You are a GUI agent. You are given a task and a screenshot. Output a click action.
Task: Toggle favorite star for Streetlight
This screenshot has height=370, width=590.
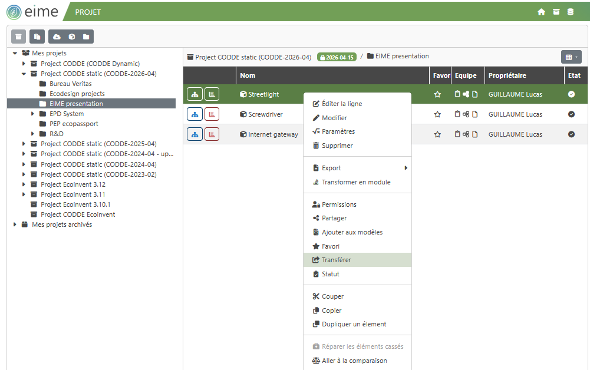(x=437, y=94)
